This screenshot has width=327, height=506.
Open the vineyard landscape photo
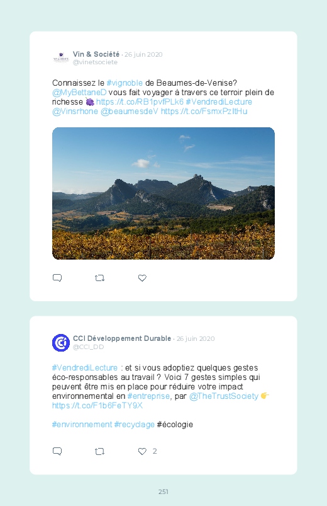tap(163, 193)
